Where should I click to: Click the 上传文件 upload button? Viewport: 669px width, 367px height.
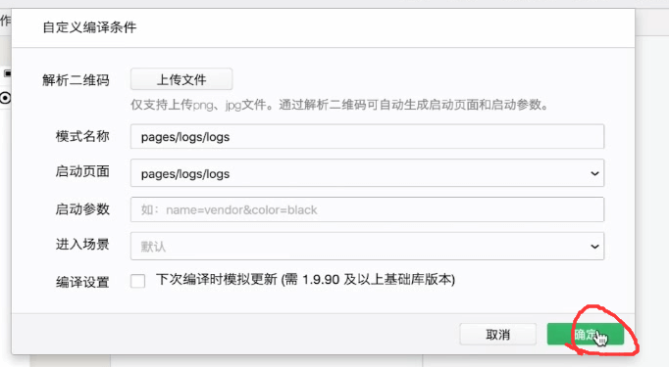point(181,79)
